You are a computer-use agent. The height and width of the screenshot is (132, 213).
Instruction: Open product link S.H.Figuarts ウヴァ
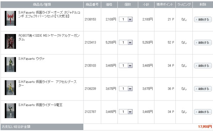pyautogui.click(x=31, y=59)
